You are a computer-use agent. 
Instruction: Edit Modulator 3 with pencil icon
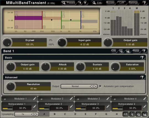pyautogui.click(x=108, y=99)
